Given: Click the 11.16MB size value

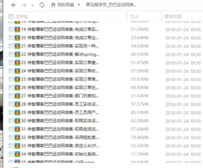Looking at the screenshot, I should (140, 154).
